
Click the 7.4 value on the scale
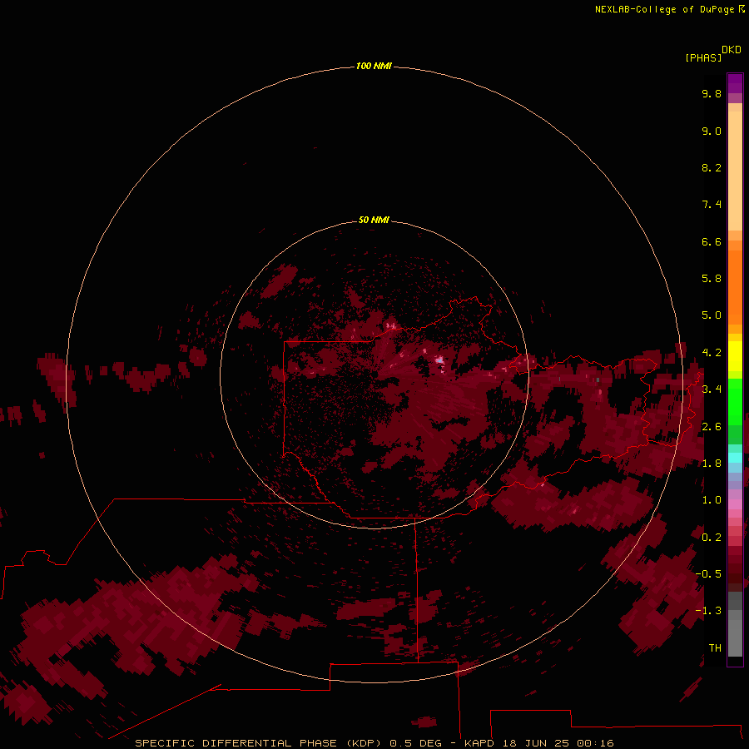coord(712,205)
